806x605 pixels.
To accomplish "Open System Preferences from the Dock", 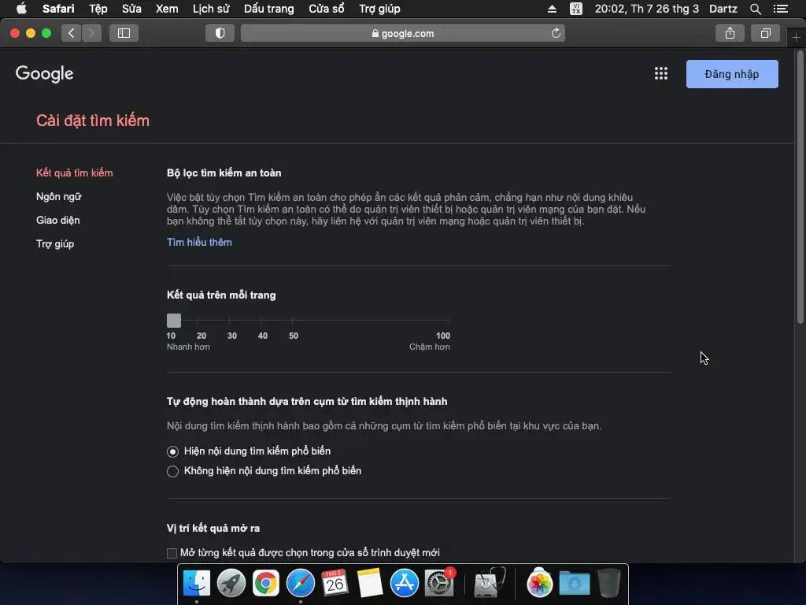I will [x=439, y=583].
